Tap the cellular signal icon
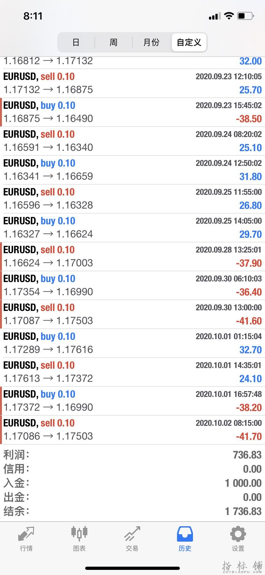This screenshot has height=575, width=265. point(214,16)
